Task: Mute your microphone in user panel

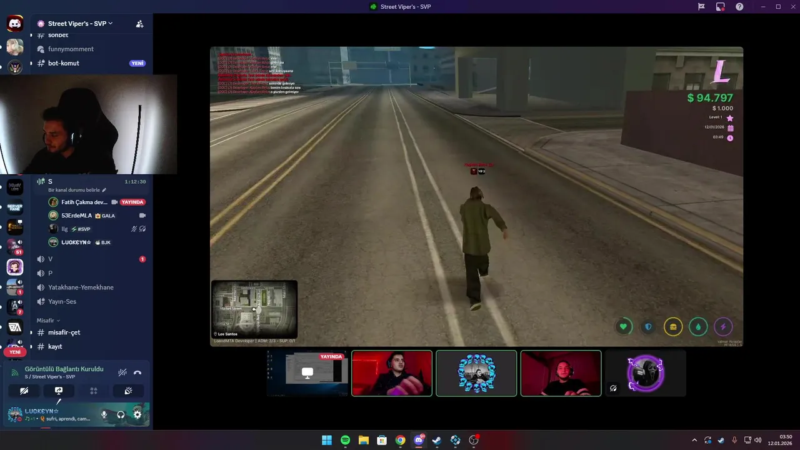Action: tap(104, 414)
